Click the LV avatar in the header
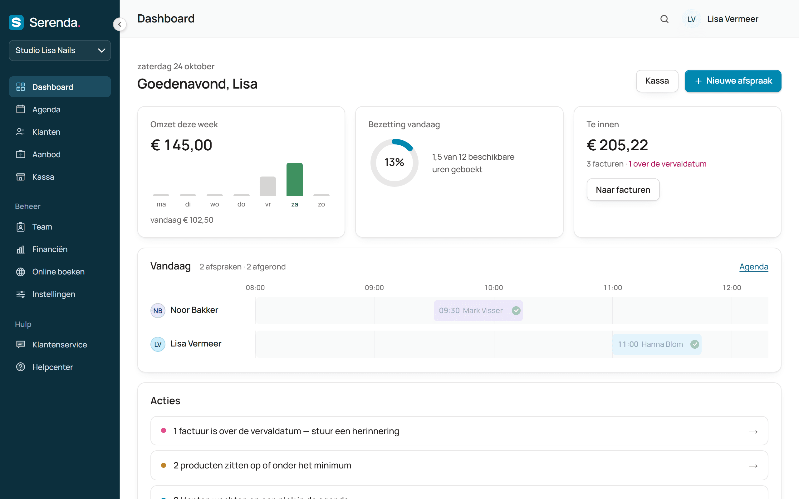This screenshot has width=799, height=499. point(691,19)
